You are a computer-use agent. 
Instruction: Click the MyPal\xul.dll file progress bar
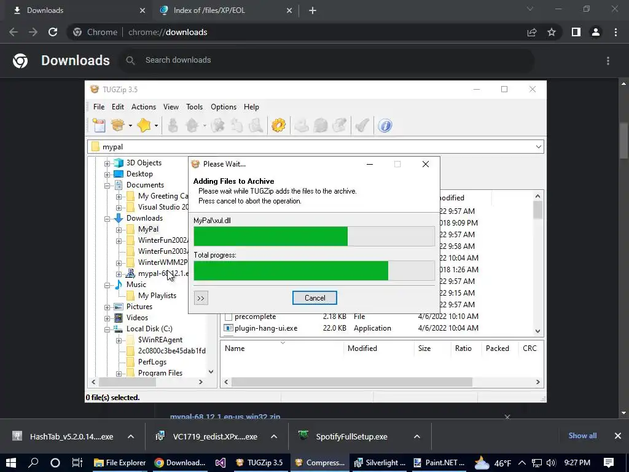tap(314, 236)
